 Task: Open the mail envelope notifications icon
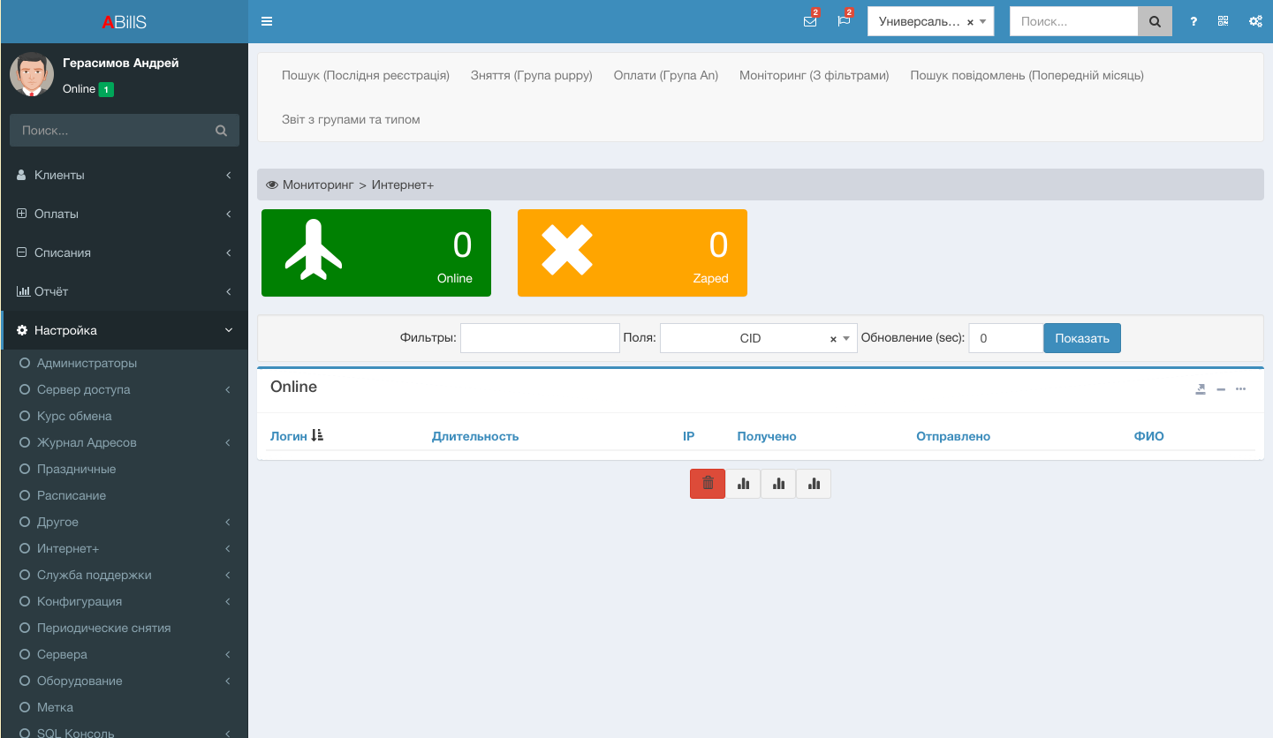pyautogui.click(x=809, y=21)
